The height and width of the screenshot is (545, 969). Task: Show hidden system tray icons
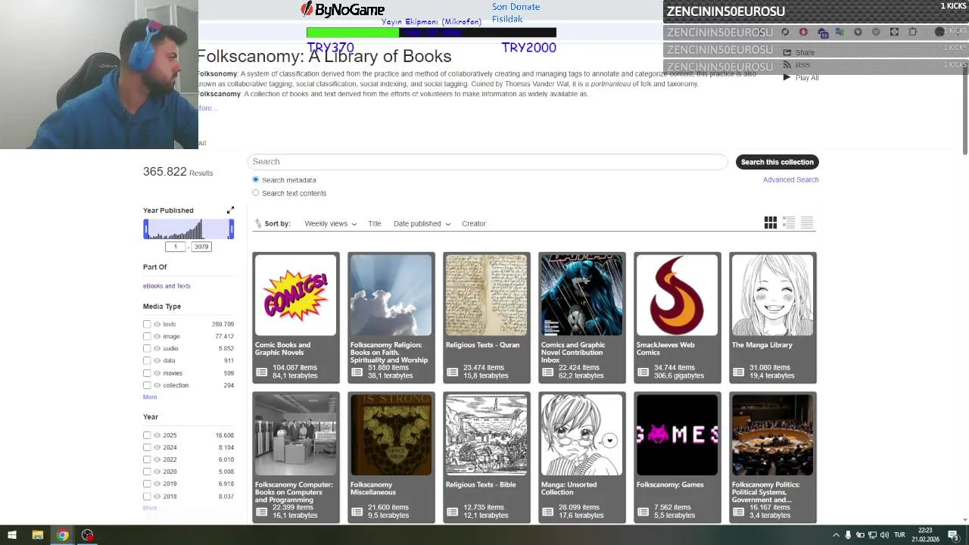coord(836,535)
